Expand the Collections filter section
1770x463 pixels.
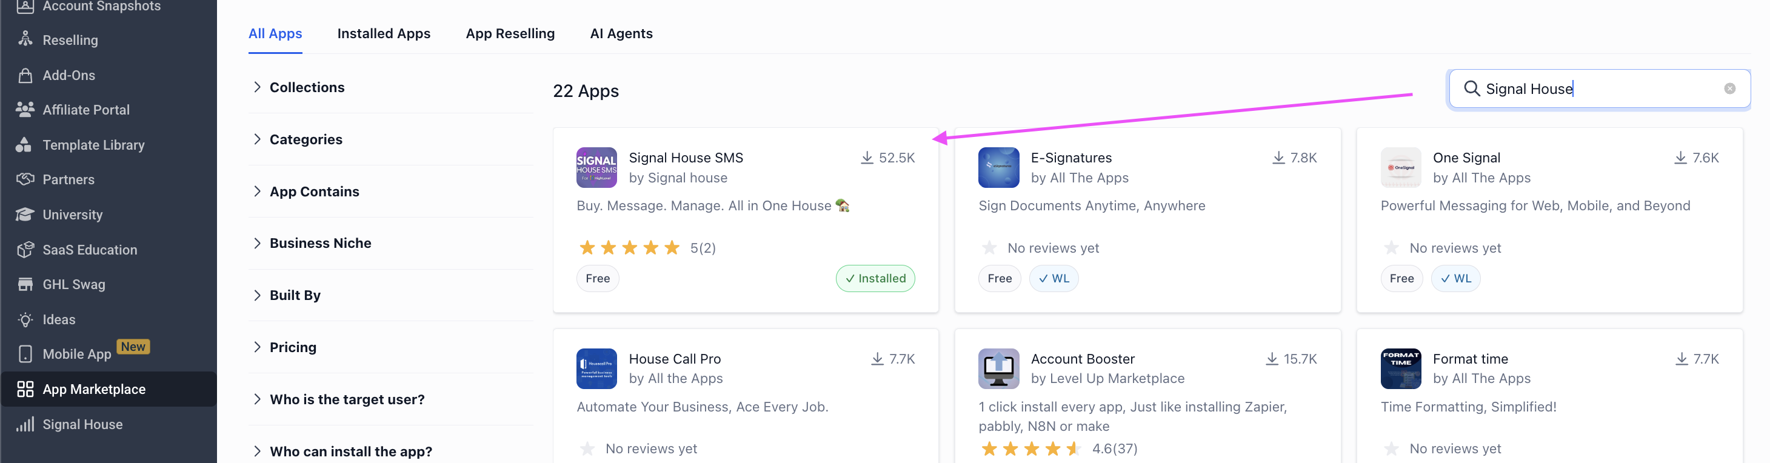click(307, 87)
